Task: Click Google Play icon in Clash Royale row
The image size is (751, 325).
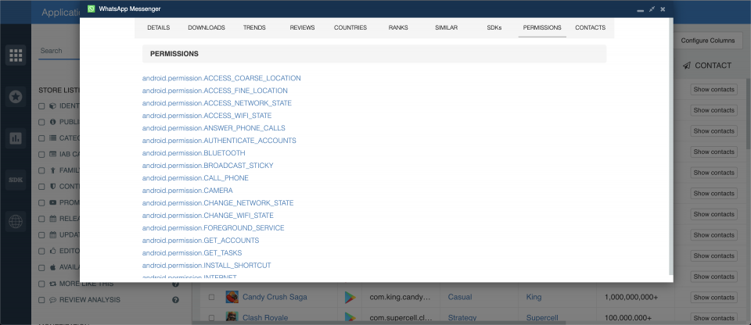Action: [350, 318]
